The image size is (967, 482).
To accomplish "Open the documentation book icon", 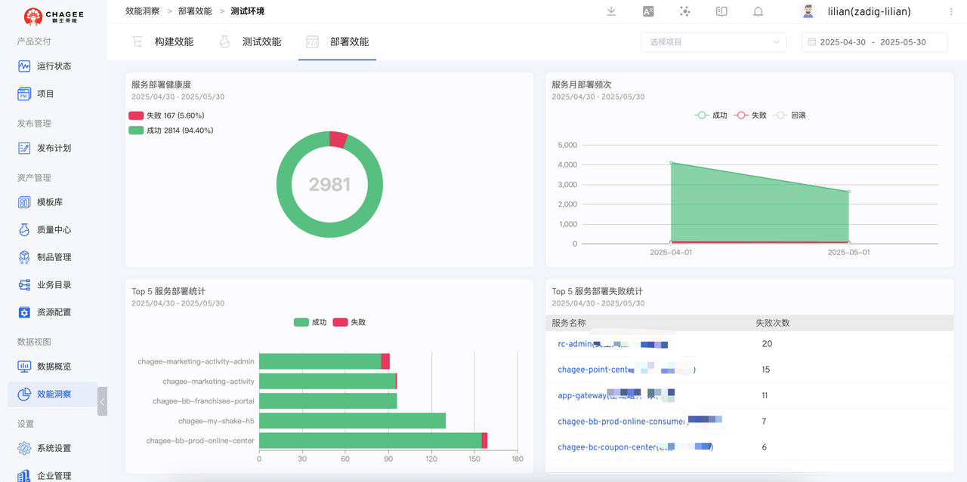I will click(x=721, y=11).
